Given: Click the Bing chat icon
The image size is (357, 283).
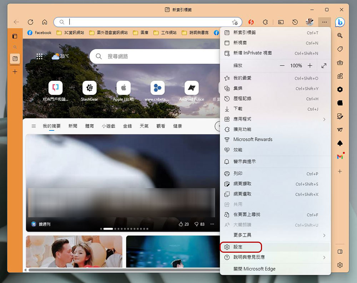Looking at the screenshot, I should click(x=340, y=22).
